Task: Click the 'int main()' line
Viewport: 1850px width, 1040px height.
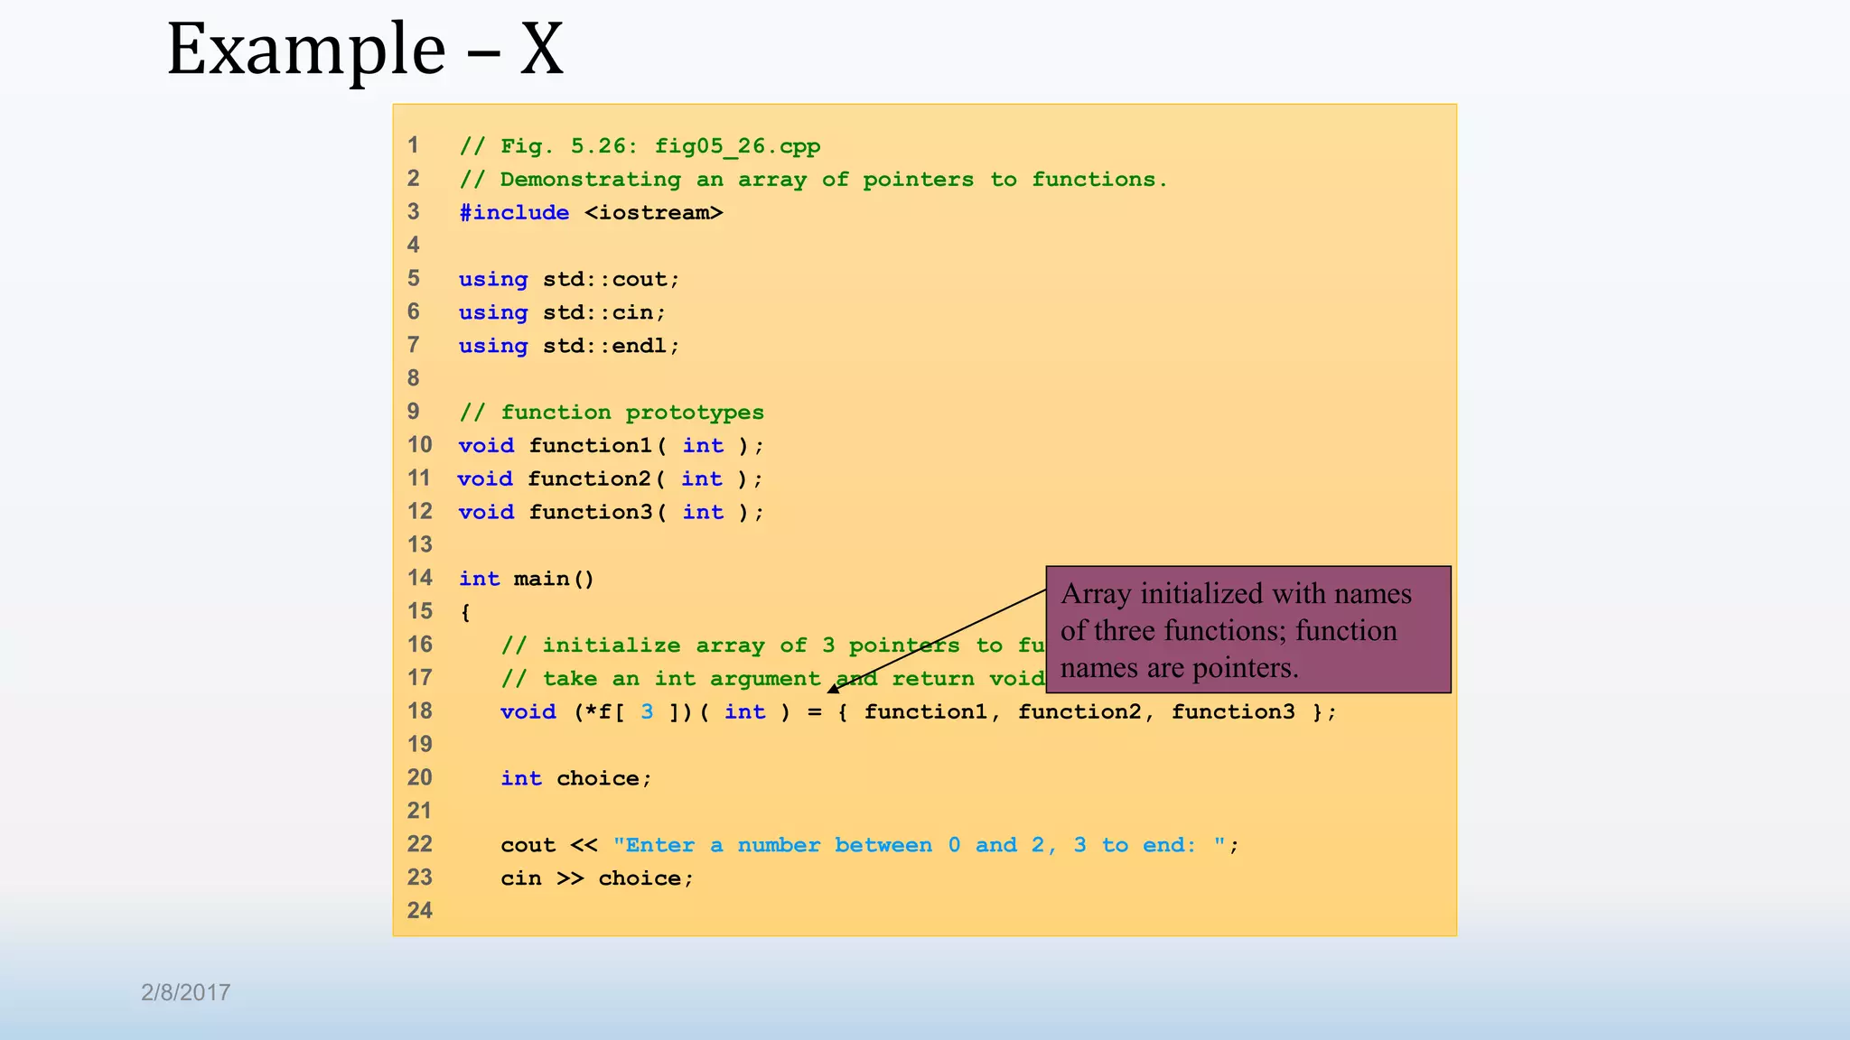Action: pyautogui.click(x=527, y=579)
